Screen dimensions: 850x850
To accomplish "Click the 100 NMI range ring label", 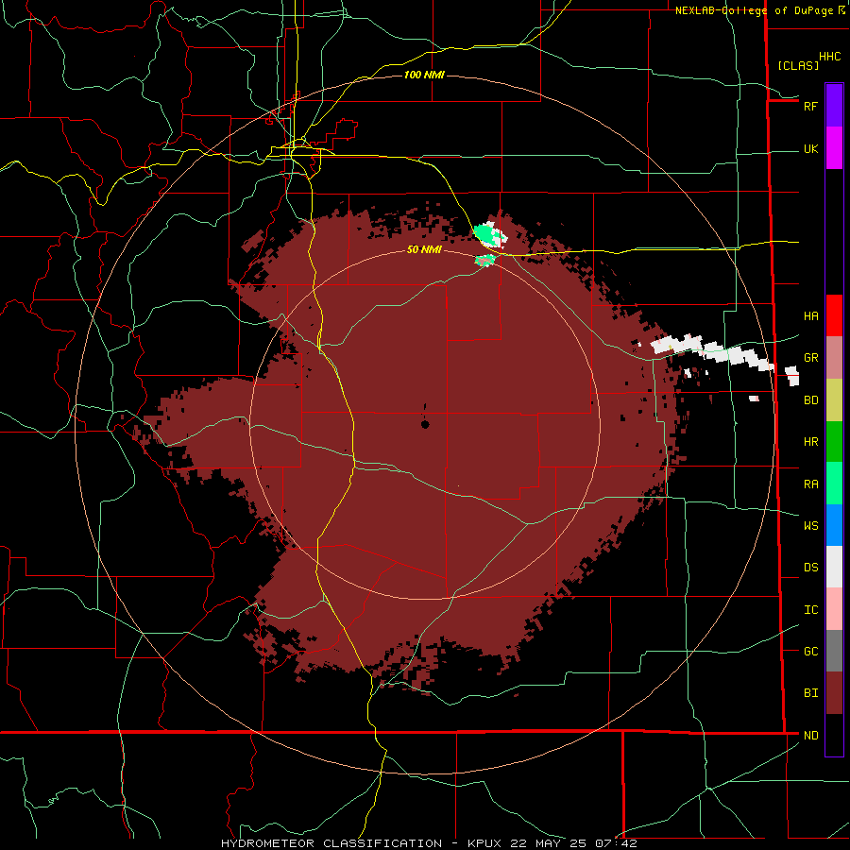I will pyautogui.click(x=424, y=75).
